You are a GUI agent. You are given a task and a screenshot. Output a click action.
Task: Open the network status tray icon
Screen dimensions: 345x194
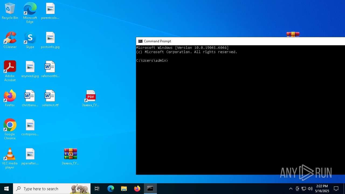[x=304, y=189]
